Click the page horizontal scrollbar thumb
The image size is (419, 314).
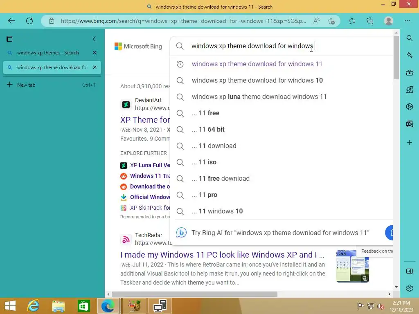pos(194,294)
